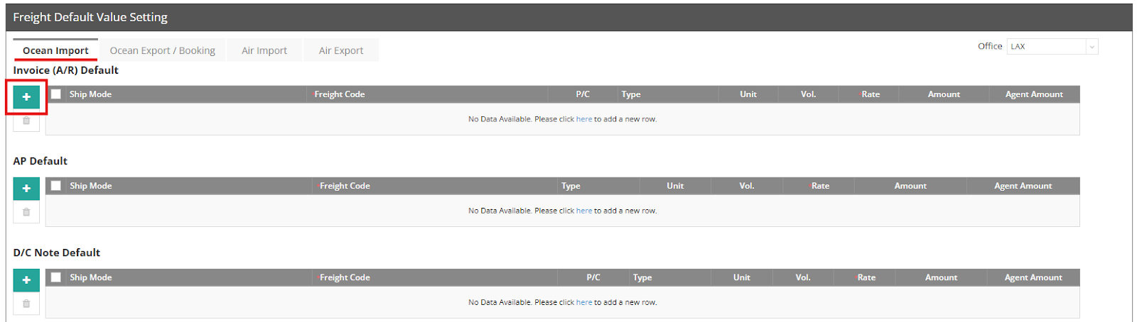Screen dimensions: 1137x322
Task: Click the 'here' link in Invoice (A/R) table
Action: (584, 119)
